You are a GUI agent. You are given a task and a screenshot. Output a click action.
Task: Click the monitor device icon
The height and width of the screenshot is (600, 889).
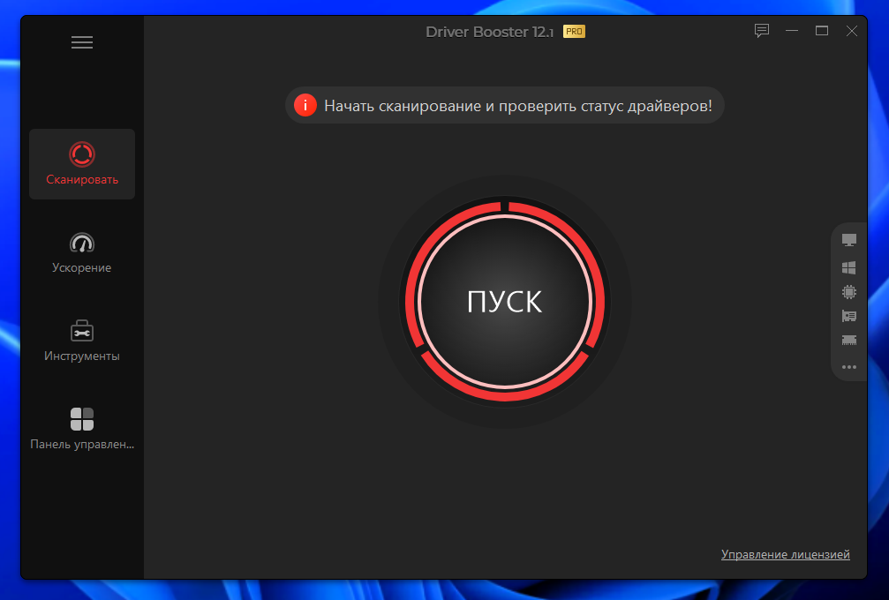tap(848, 239)
